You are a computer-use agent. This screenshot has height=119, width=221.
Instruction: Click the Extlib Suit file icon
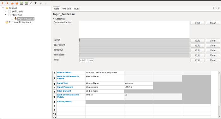pos(9,11)
